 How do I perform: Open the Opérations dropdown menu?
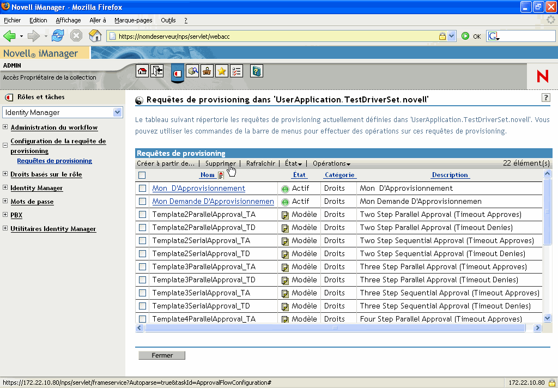[x=331, y=163]
